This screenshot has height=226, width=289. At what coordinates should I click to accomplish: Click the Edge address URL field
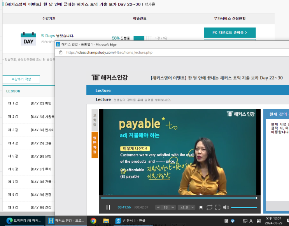coord(109,52)
